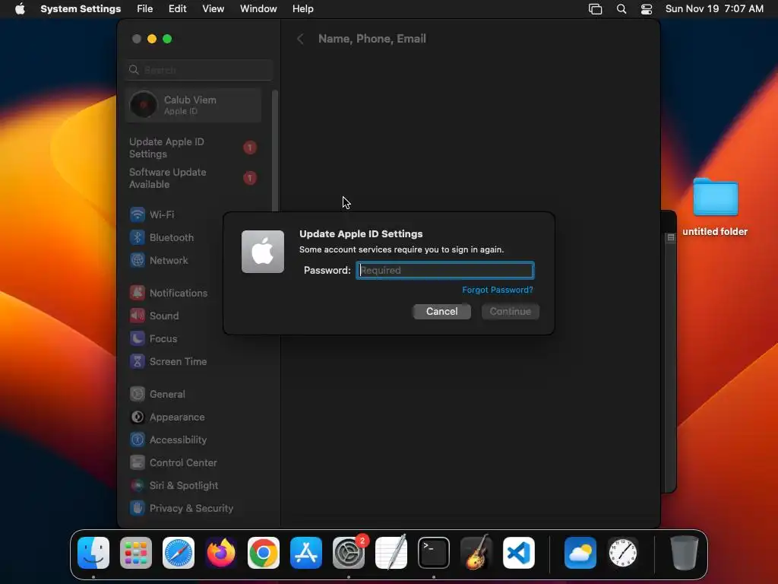Select the untitled folder on desktop
The height and width of the screenshot is (584, 778).
[715, 207]
